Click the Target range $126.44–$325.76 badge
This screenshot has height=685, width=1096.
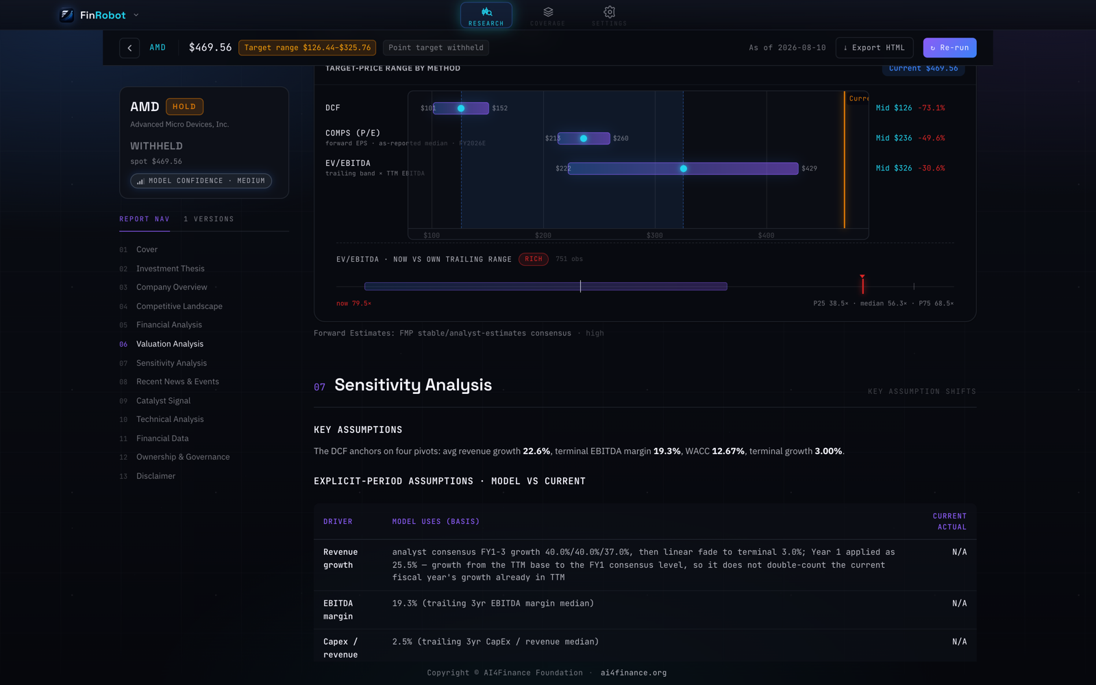click(307, 47)
